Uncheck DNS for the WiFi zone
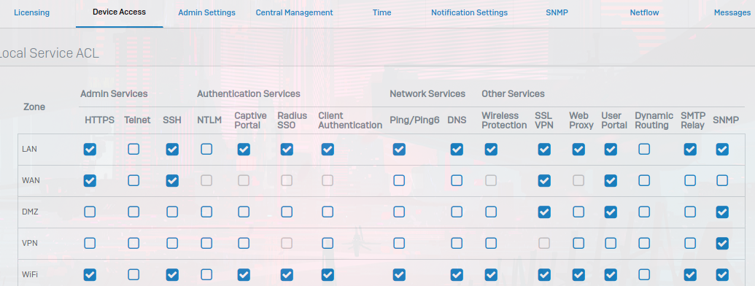The height and width of the screenshot is (286, 755). pos(457,275)
